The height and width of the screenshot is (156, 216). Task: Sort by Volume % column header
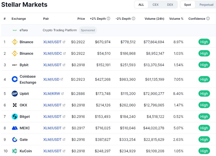coord(176,19)
